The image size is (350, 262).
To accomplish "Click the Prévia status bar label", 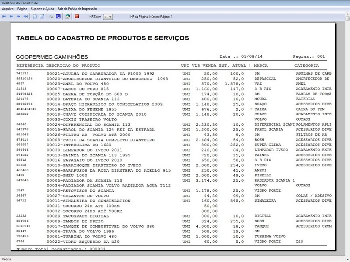I will pyautogui.click(x=7, y=259).
